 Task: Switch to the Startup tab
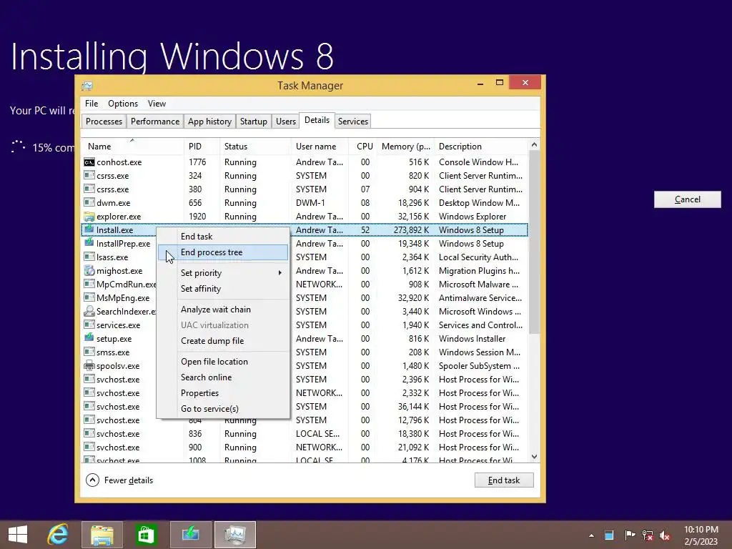[254, 122]
